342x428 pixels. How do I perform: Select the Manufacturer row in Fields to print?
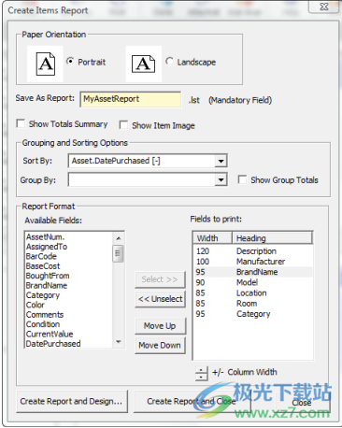tap(253, 262)
